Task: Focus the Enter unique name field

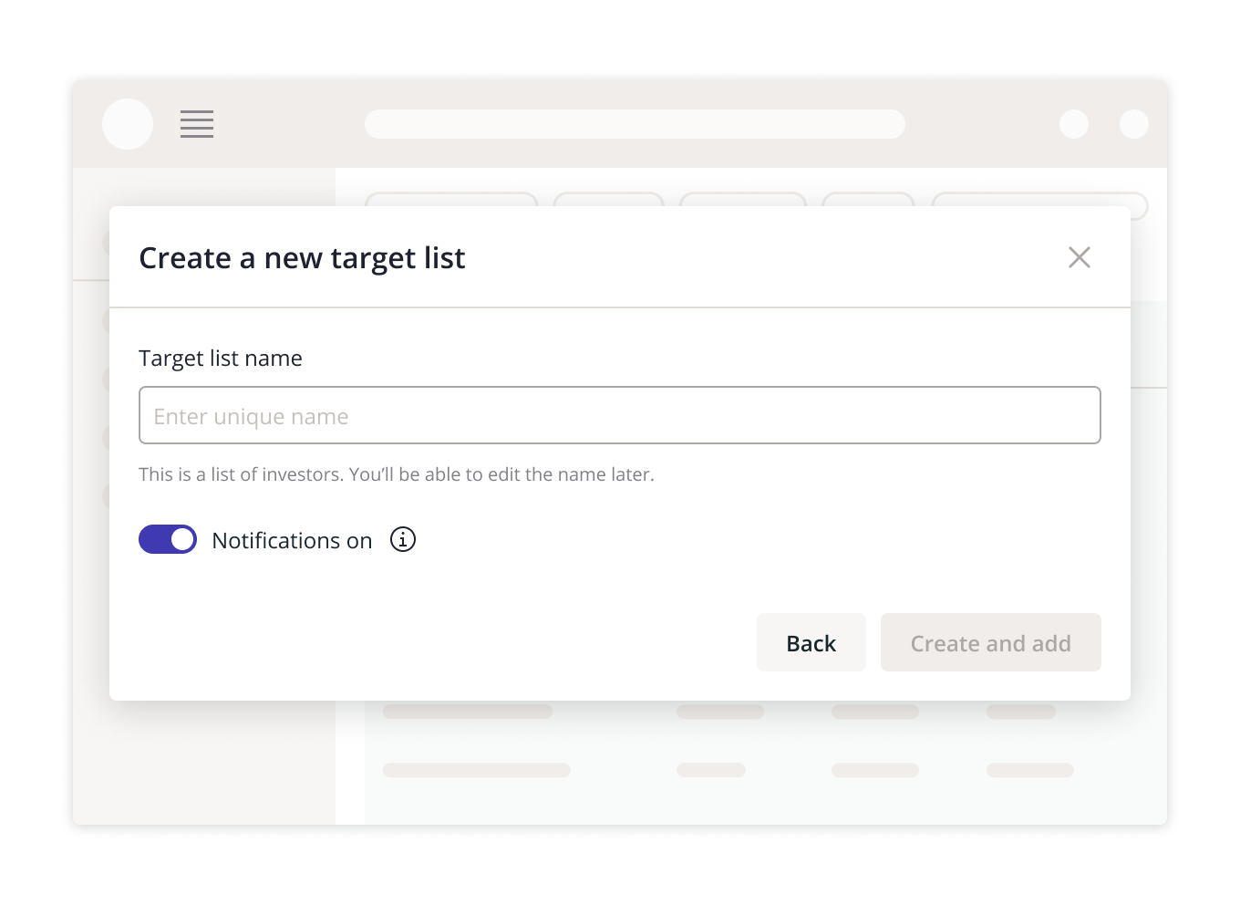Action: 620,415
